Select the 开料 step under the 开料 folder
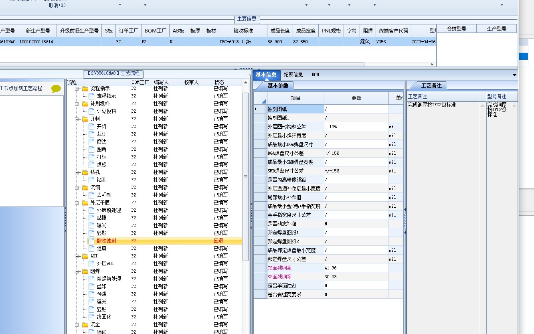The width and height of the screenshot is (534, 334). click(101, 126)
